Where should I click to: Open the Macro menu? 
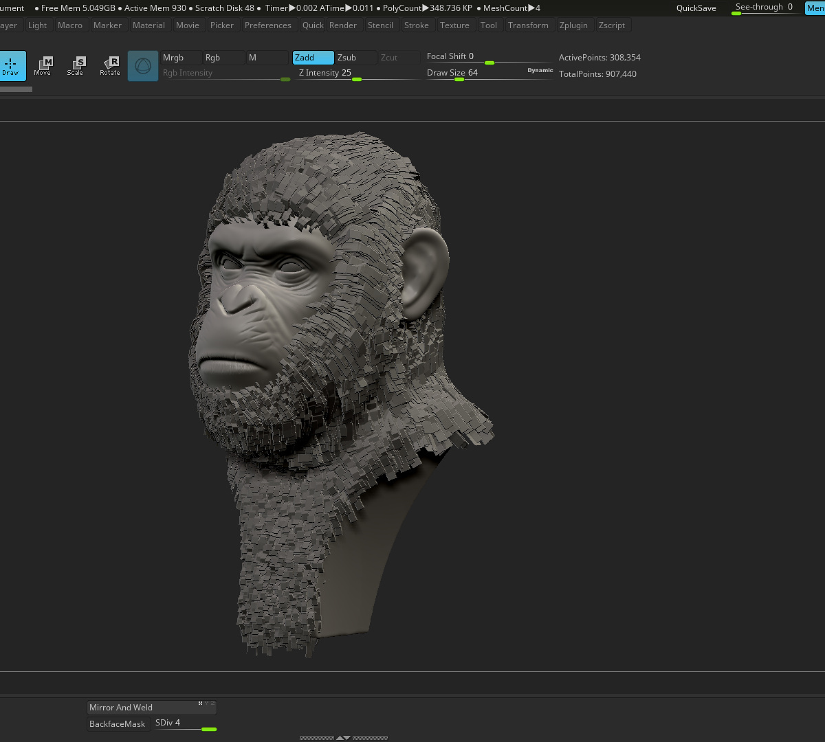pos(70,25)
